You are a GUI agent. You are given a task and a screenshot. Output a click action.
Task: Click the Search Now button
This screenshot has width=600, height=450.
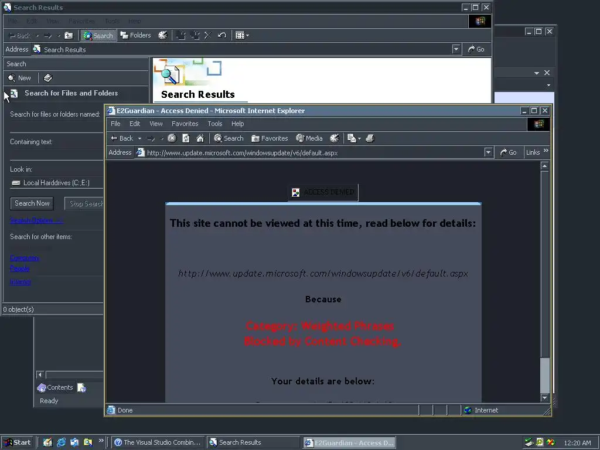(32, 203)
